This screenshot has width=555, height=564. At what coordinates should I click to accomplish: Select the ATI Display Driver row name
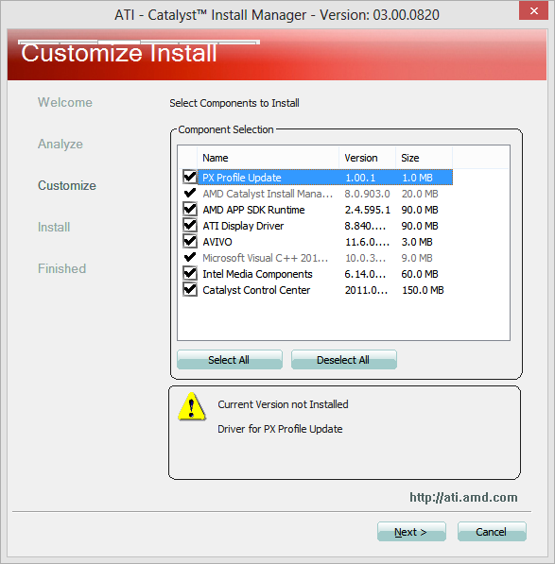pos(243,226)
